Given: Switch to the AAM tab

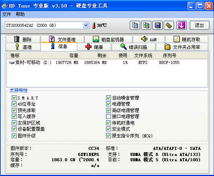Looking at the screenshot, I should [x=149, y=39].
